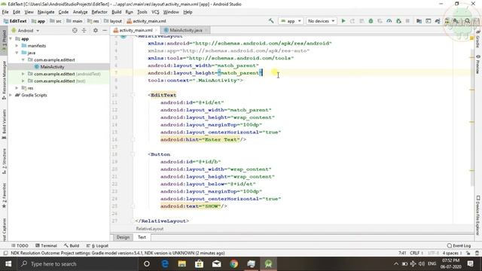Open the No devices dropdown
This screenshot has width=482, height=271.
[x=321, y=21]
